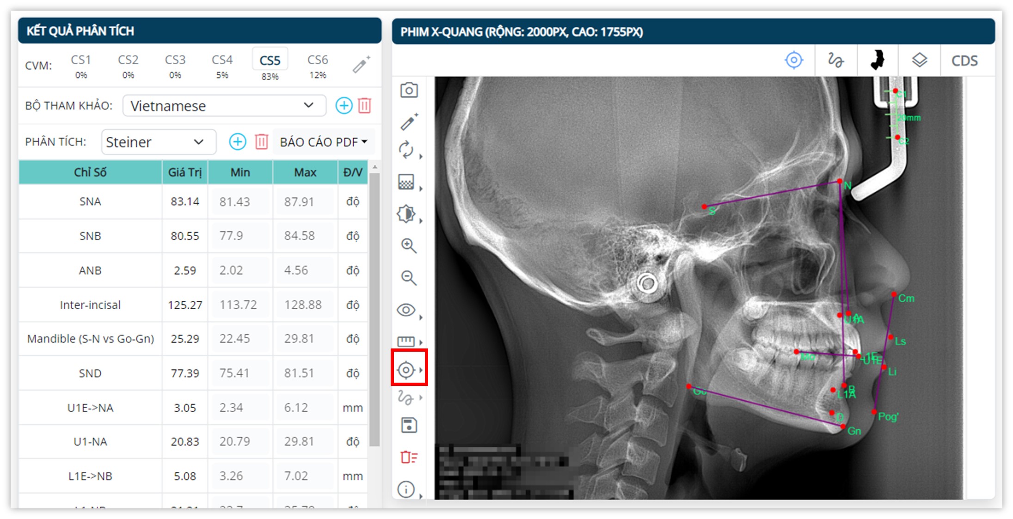Select the CS1 stage tab
Screen dimensions: 1013x519
click(x=81, y=66)
